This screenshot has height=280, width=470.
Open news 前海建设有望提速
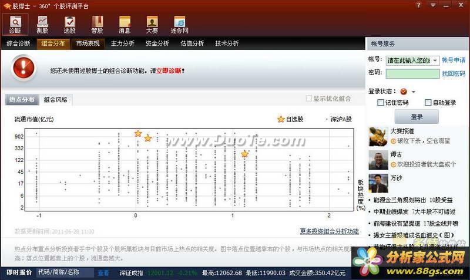tap(416, 224)
